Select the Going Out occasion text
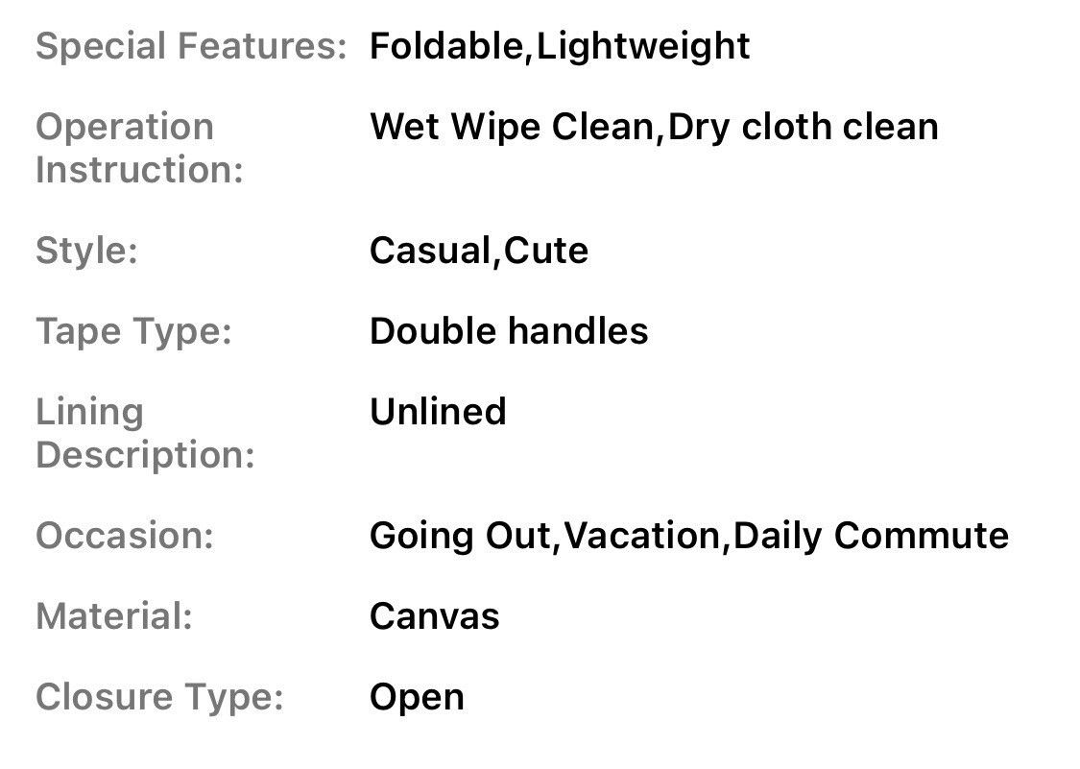1080x769 pixels. (460, 536)
